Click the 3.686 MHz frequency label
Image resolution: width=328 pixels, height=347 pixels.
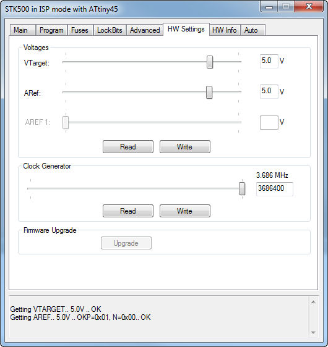tap(272, 175)
